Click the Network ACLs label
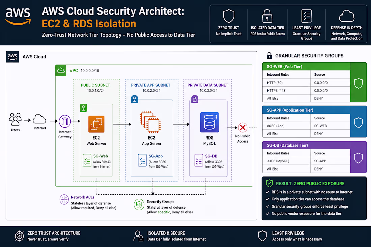Screen dimensions: 371x247 click(83, 197)
